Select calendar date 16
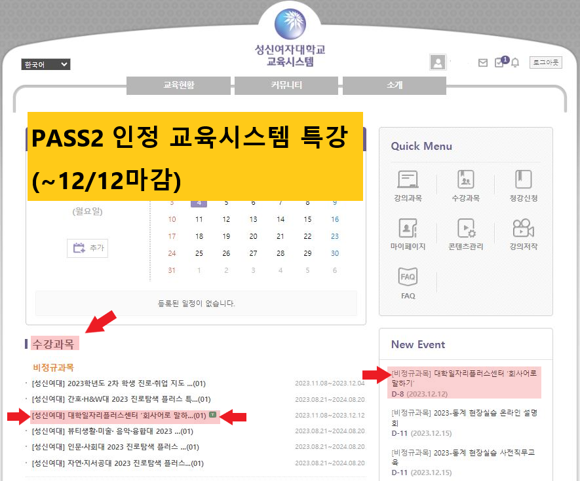 [x=335, y=219]
